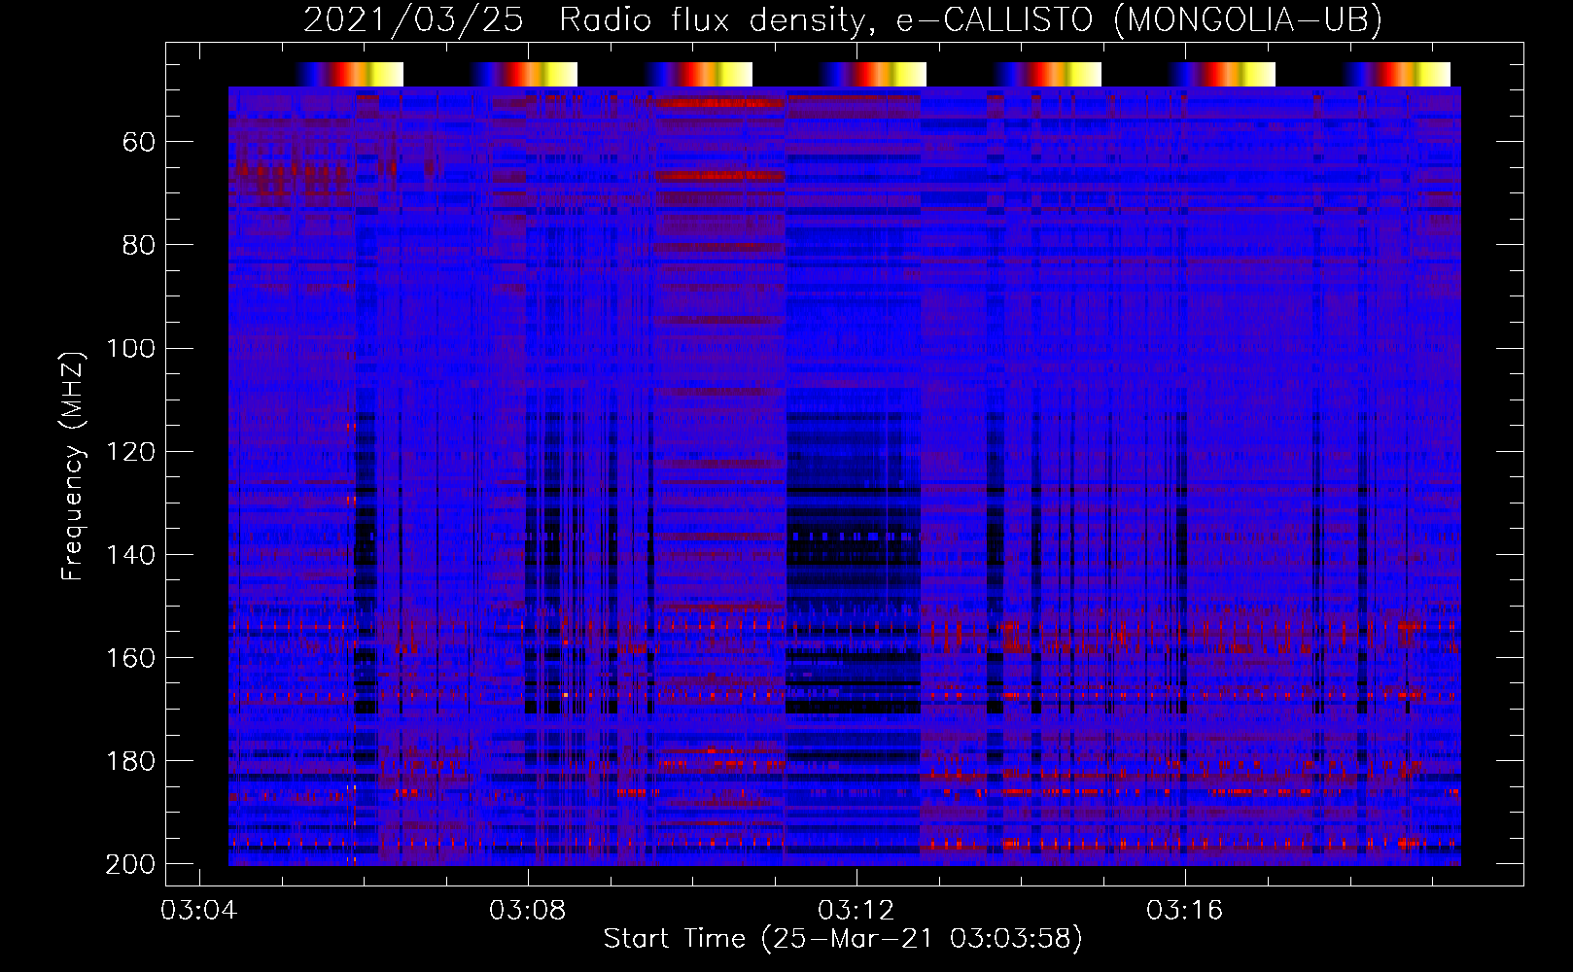The height and width of the screenshot is (972, 1573).
Task: Click the 180 MHz tick label
Action: [130, 761]
